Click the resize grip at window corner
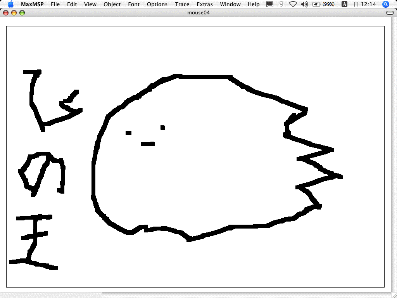 [x=394, y=295]
